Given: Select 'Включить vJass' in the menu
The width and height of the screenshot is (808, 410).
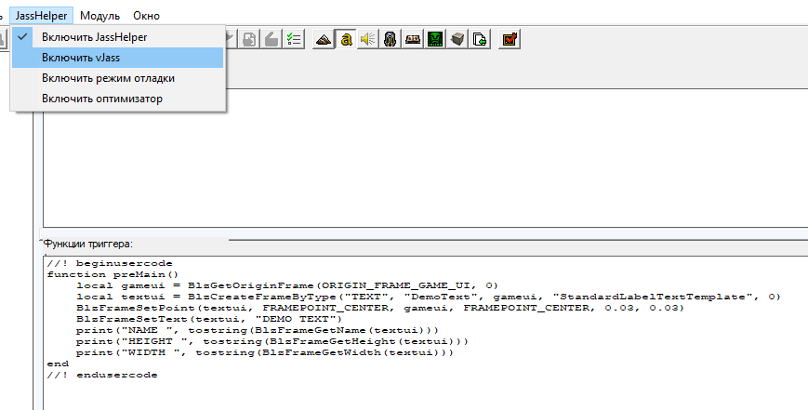Looking at the screenshot, I should click(118, 58).
